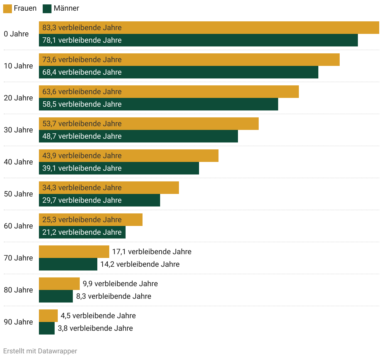This screenshot has width=383, height=359.
Task: Click the 3,8 verbleibende Jahre value label
Action: 95,328
